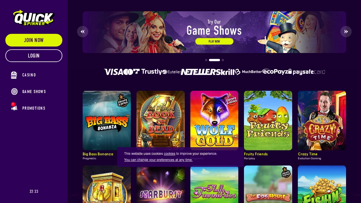
Task: Click the Visa payment logo
Action: pyautogui.click(x=113, y=72)
